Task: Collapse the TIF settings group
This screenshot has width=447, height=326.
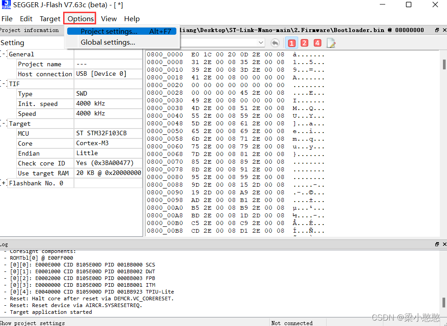Action: (4, 84)
